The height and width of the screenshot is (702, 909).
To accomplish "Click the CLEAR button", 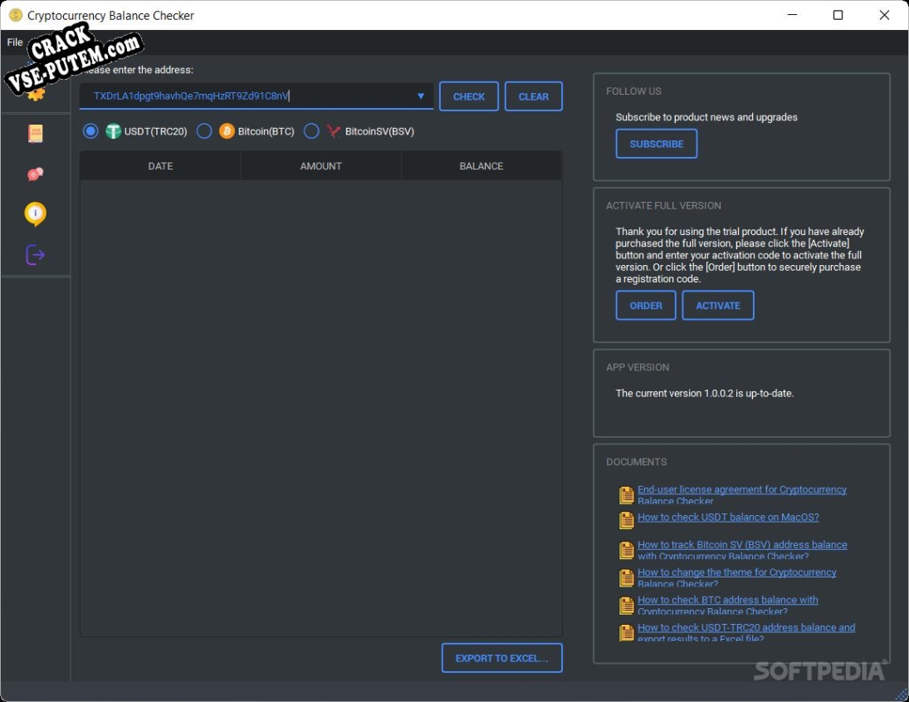I will pyautogui.click(x=533, y=96).
